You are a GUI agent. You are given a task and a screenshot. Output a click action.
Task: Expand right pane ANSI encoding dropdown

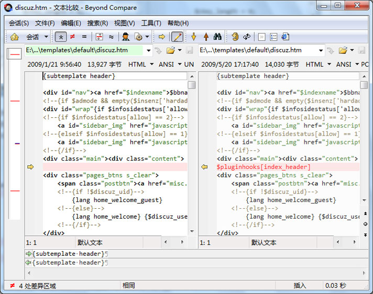[357, 64]
